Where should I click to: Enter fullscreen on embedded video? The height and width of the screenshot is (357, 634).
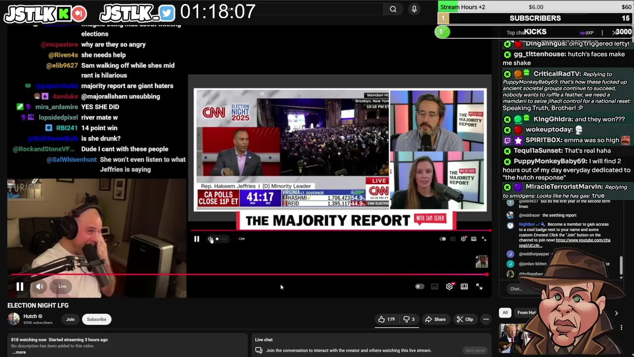(484, 239)
